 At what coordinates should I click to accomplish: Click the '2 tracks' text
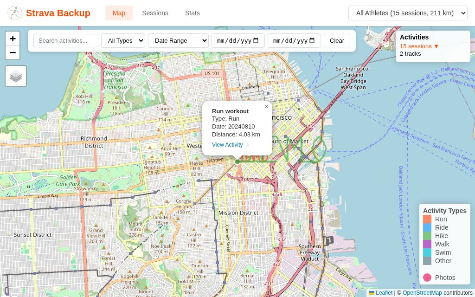[x=410, y=54]
